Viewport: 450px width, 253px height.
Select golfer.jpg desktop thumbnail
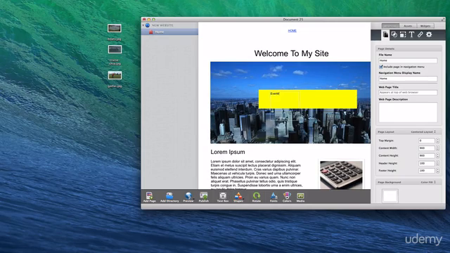115,75
